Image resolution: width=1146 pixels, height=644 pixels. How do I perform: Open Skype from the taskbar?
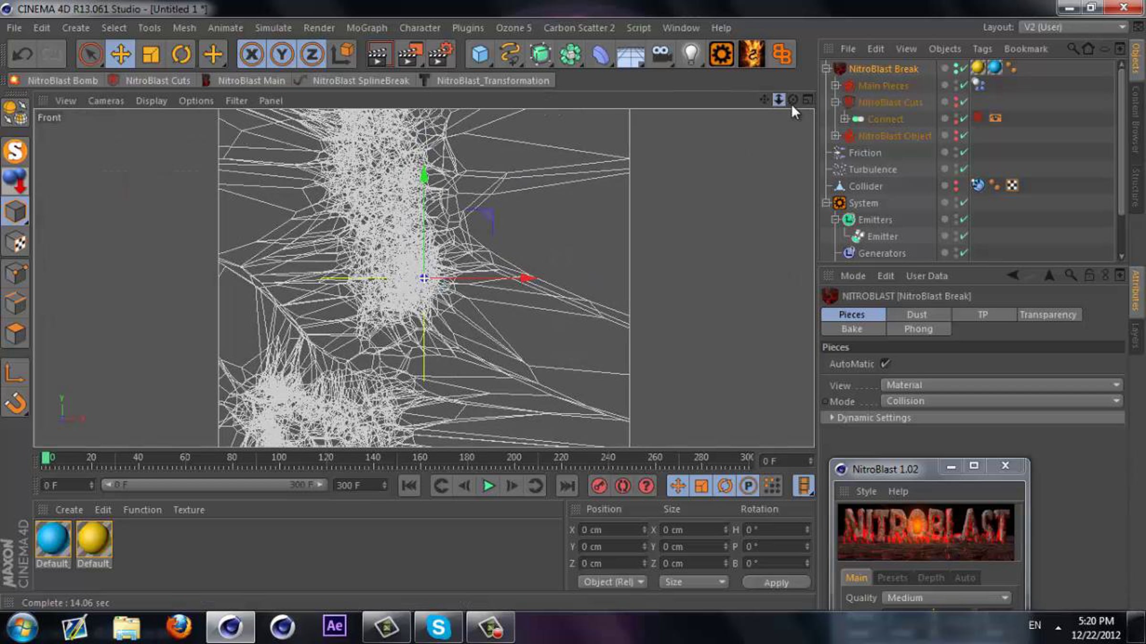coord(438,626)
